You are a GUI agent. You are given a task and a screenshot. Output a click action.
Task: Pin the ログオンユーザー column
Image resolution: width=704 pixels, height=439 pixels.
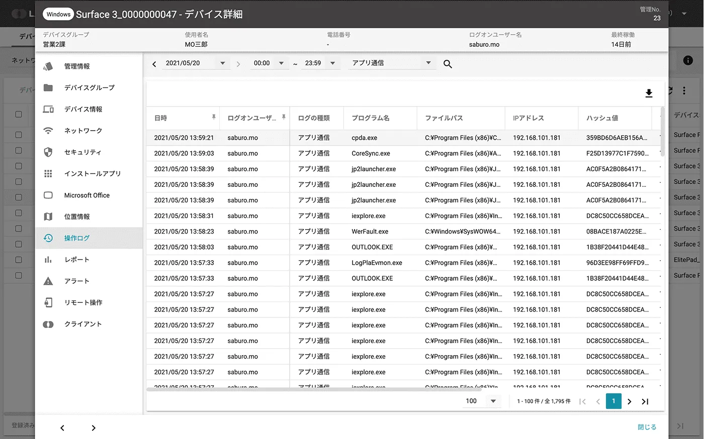284,117
